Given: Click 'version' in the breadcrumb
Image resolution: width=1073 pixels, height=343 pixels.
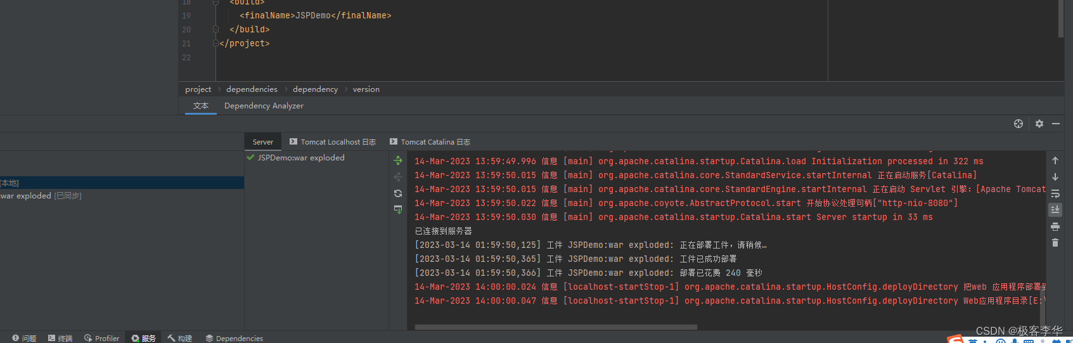Looking at the screenshot, I should 366,89.
